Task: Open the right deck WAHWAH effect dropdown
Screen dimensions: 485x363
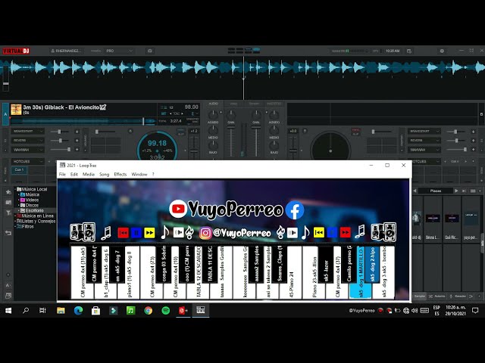Action: 424,150
